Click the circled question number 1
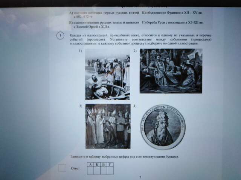This screenshot has height=180, width=241. [60, 36]
